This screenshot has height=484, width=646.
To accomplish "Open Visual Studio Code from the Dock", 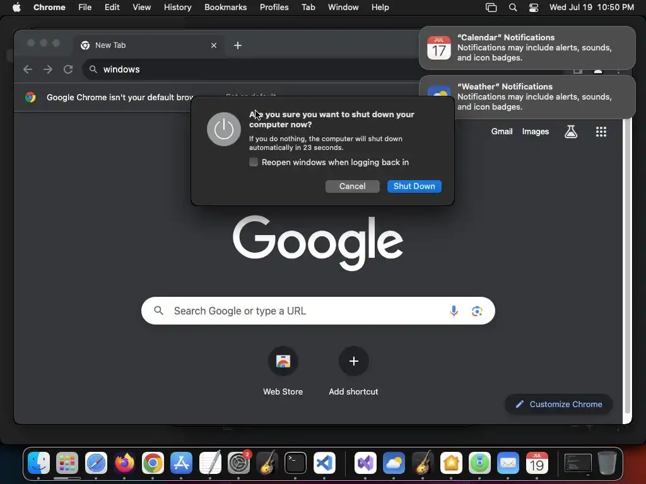I will coord(324,463).
